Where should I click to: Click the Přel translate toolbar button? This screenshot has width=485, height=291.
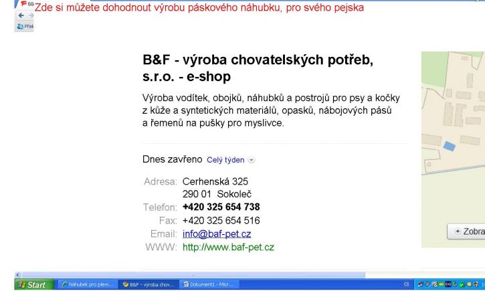(25, 27)
